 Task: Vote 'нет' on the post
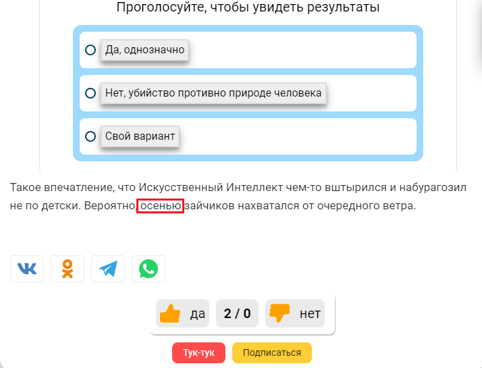point(310,313)
